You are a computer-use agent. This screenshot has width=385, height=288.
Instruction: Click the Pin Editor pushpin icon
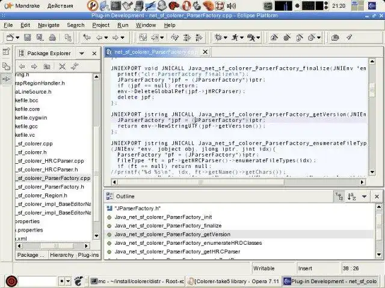[349, 37]
